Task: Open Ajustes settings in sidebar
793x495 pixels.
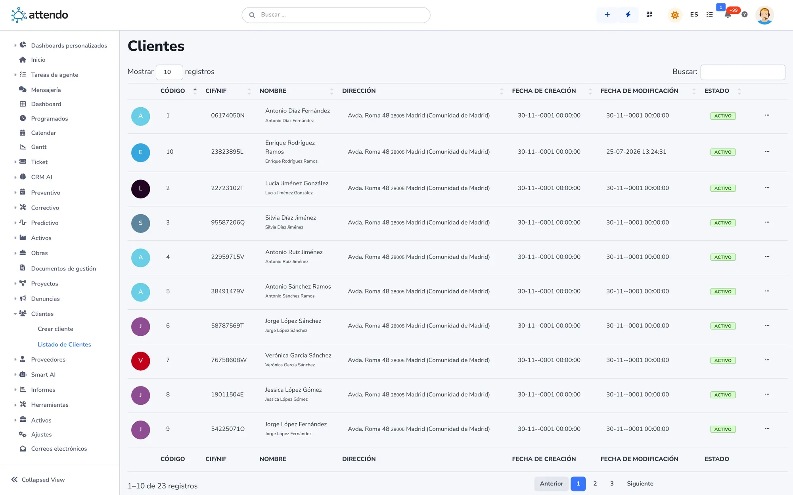Action: click(41, 434)
